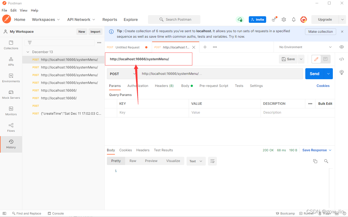Show the Test Results tab
The width and height of the screenshot is (348, 217).
[x=163, y=150]
